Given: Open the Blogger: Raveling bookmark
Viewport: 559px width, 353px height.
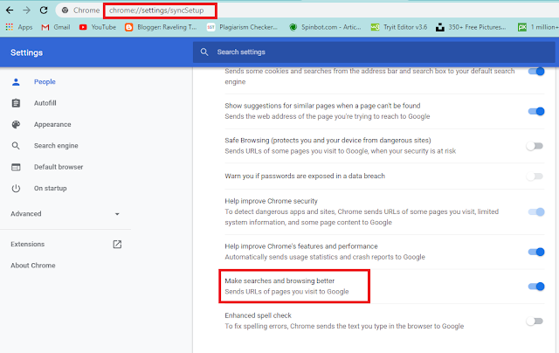Looking at the screenshot, I should [161, 27].
